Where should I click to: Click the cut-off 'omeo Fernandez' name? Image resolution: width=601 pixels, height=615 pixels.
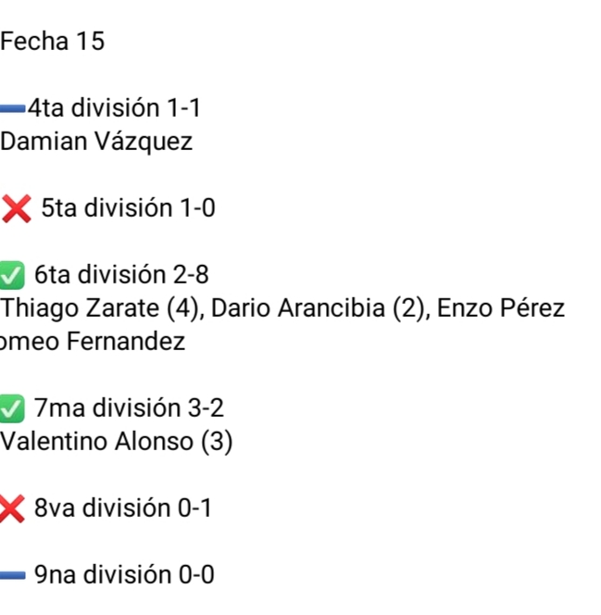tap(93, 342)
